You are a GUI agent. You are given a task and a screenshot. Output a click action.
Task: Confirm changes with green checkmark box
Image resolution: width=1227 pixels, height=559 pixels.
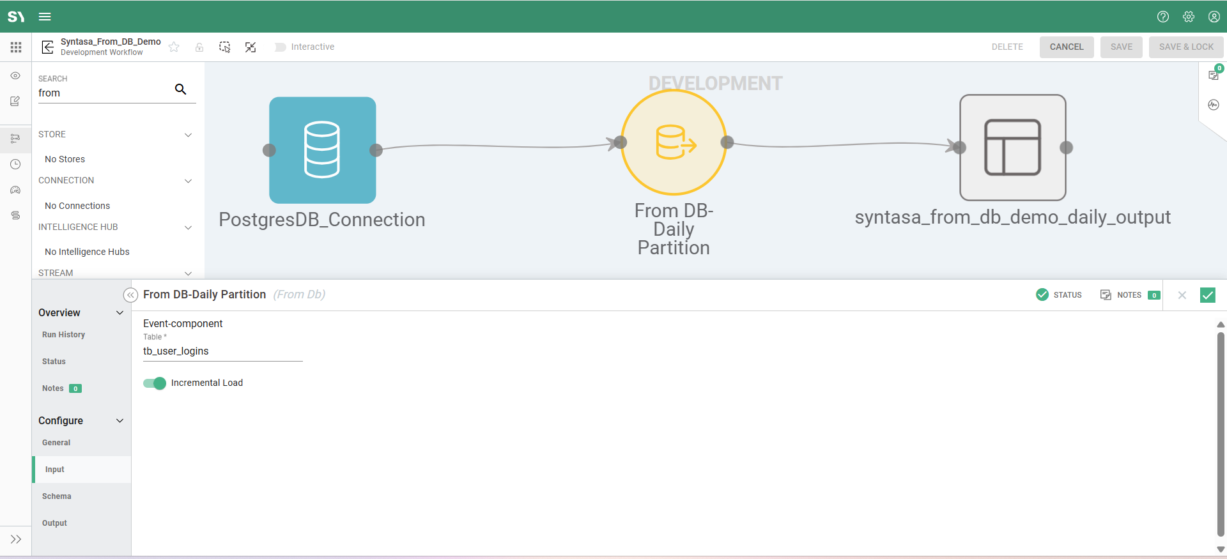[x=1207, y=295]
